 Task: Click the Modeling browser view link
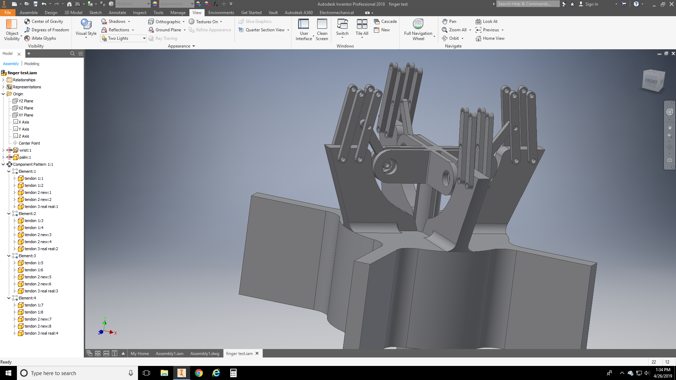click(32, 64)
